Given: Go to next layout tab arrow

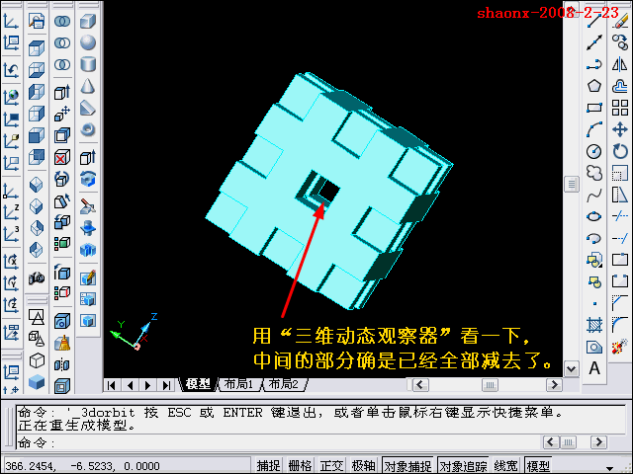Looking at the screenshot, I should 147,385.
